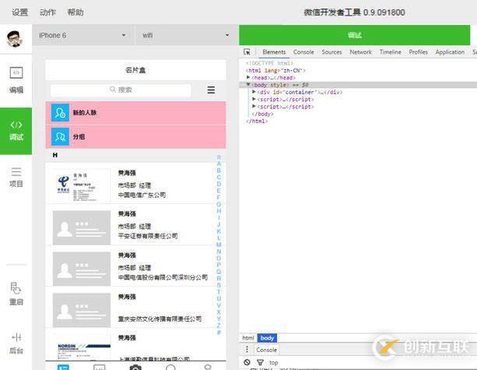The image size is (477, 370).
Task: Switch to the Console tab in DevTools
Action: pyautogui.click(x=303, y=52)
